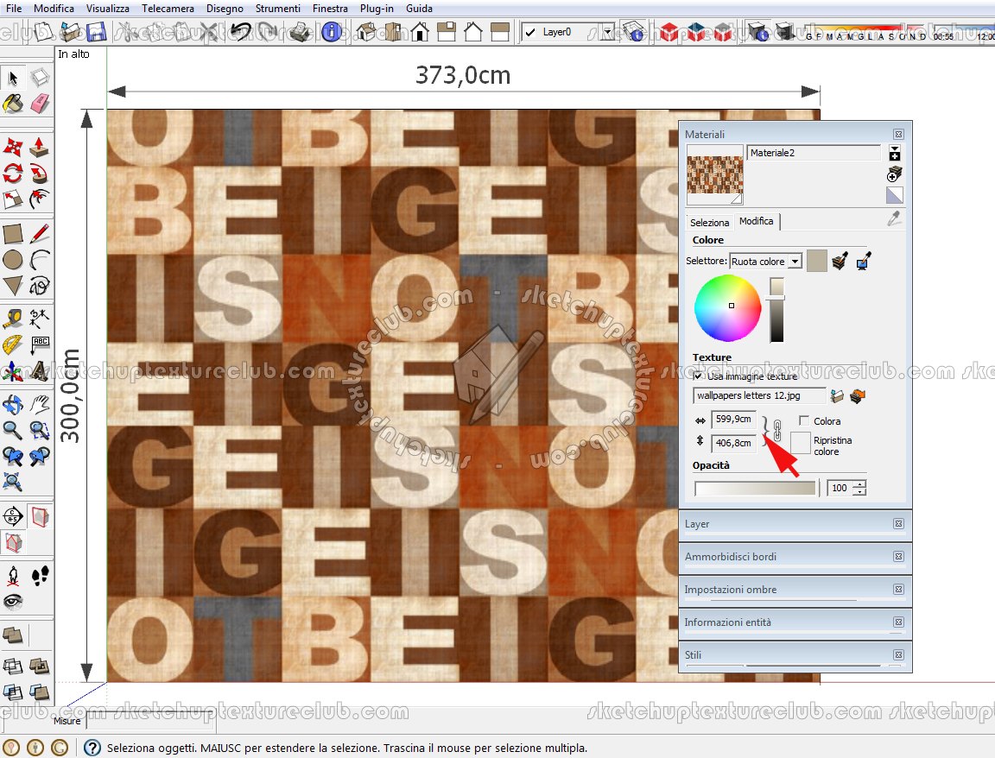Toggle the Layer0 visibility checkmark
The width and height of the screenshot is (995, 758).
(529, 33)
